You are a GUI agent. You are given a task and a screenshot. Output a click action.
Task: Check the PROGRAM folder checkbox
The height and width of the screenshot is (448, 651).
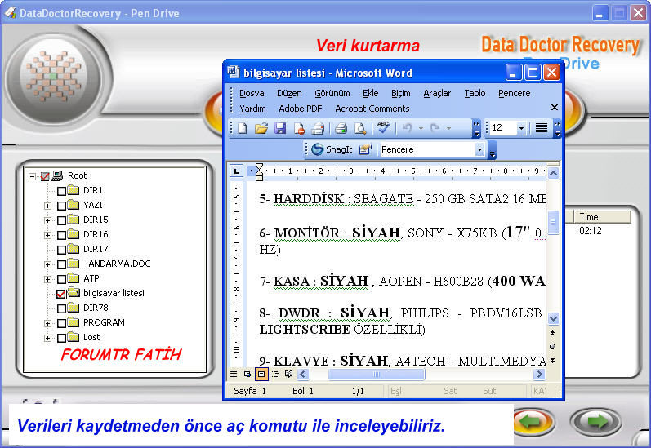[61, 323]
